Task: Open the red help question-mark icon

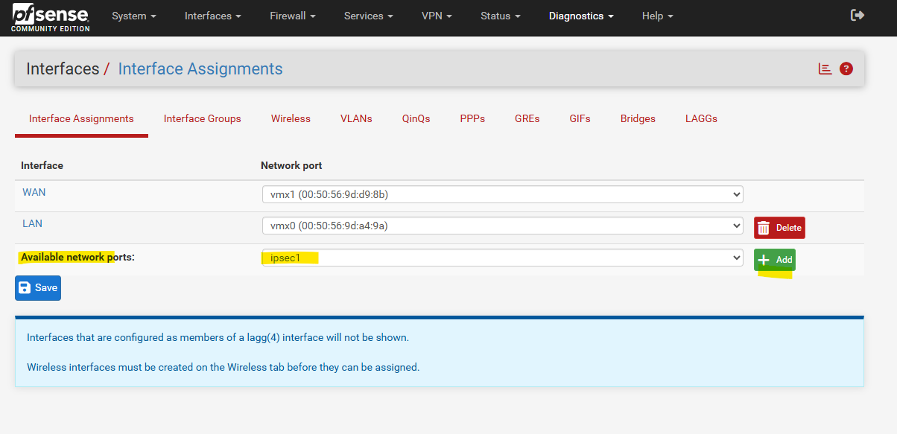Action: coord(846,68)
